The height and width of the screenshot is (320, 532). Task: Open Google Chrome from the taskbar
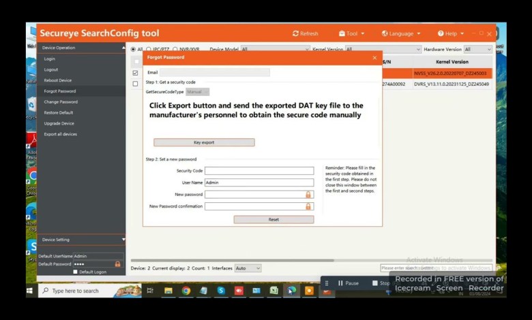186,291
